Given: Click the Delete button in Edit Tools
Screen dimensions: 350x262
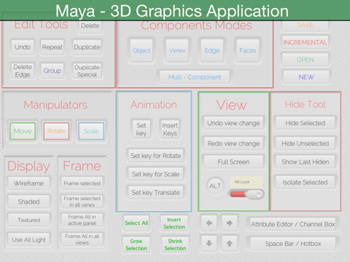Looking at the screenshot, I should pyautogui.click(x=90, y=25).
